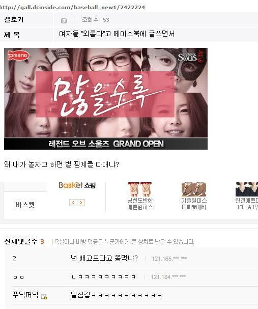Click commenter nickname 푸덕퍼덕
This screenshot has width=258, height=309.
25,295
